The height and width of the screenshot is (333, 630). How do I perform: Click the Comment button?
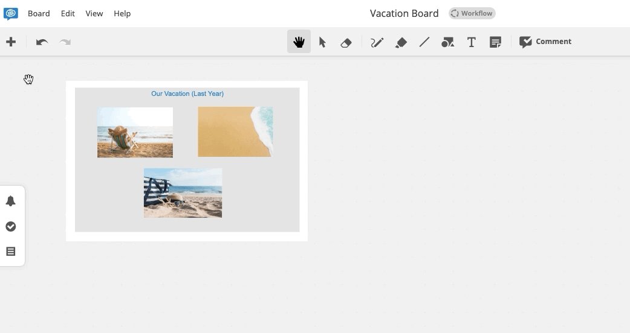545,42
